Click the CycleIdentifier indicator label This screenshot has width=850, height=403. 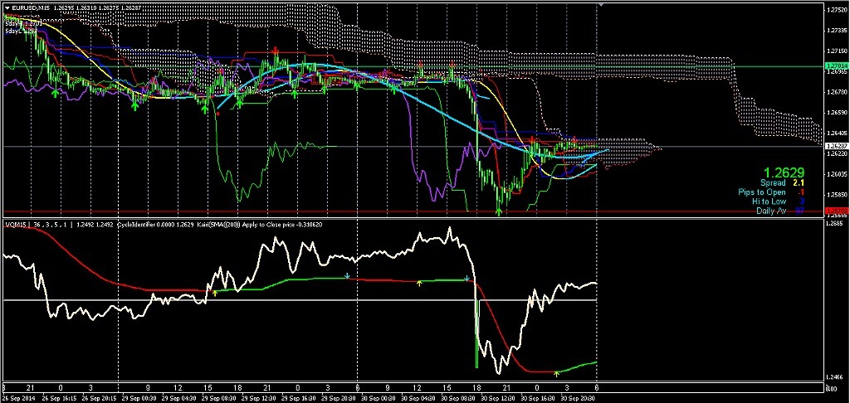point(136,224)
